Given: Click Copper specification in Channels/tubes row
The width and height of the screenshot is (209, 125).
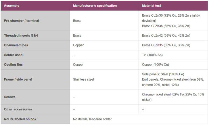Looking at the screenshot, I should tap(78, 45).
